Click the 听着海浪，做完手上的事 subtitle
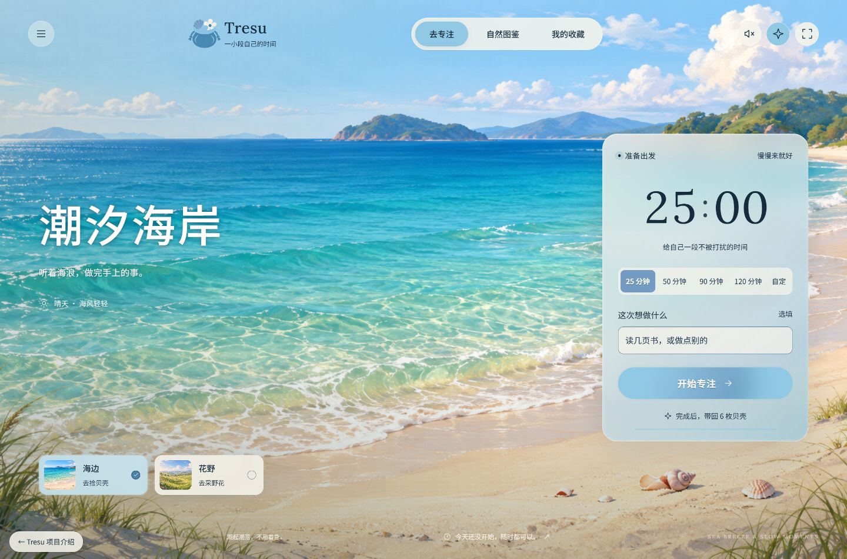847x559 pixels. [91, 273]
